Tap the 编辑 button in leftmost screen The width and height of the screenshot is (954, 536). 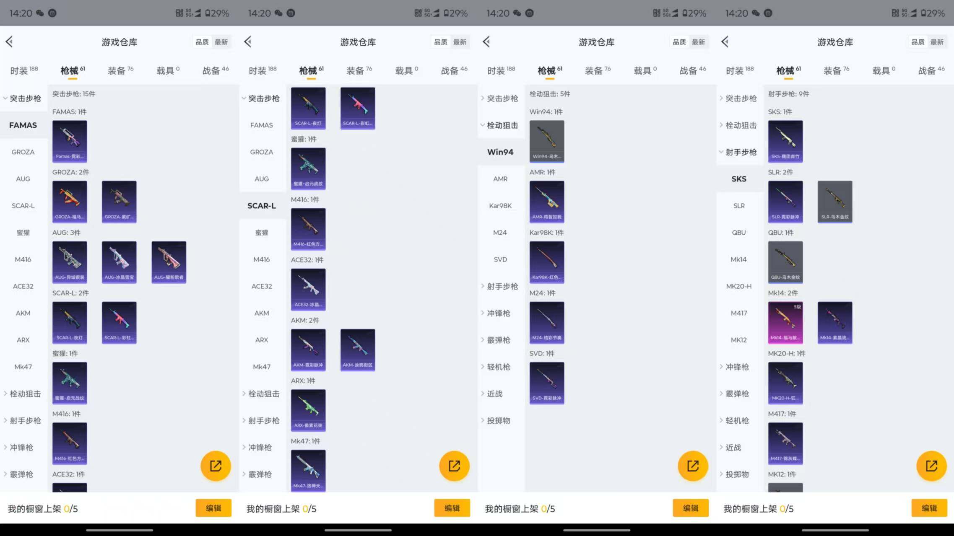213,508
